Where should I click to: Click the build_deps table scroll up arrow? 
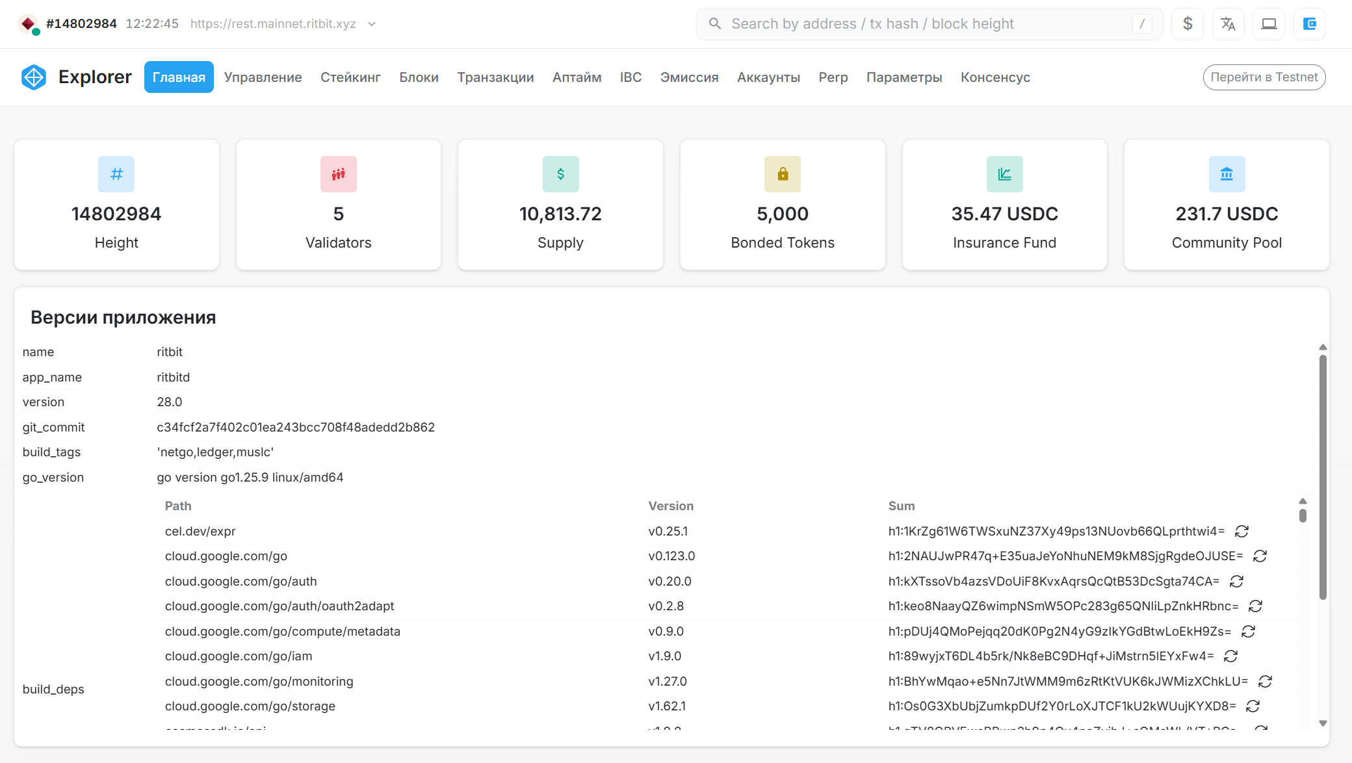(x=1303, y=501)
